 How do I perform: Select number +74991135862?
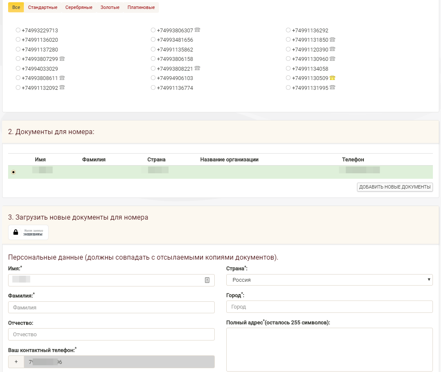(x=153, y=49)
